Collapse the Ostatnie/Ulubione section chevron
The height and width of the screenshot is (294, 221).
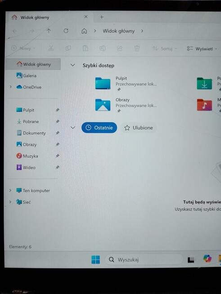[x=72, y=128]
